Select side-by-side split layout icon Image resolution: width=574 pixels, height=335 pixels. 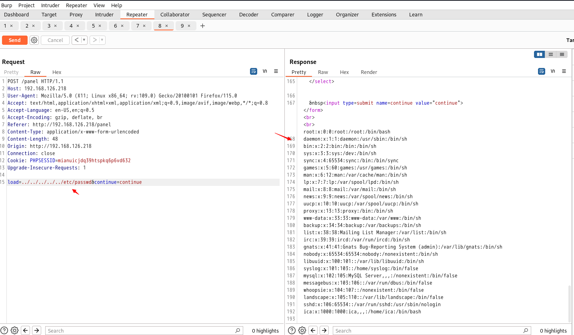[540, 54]
